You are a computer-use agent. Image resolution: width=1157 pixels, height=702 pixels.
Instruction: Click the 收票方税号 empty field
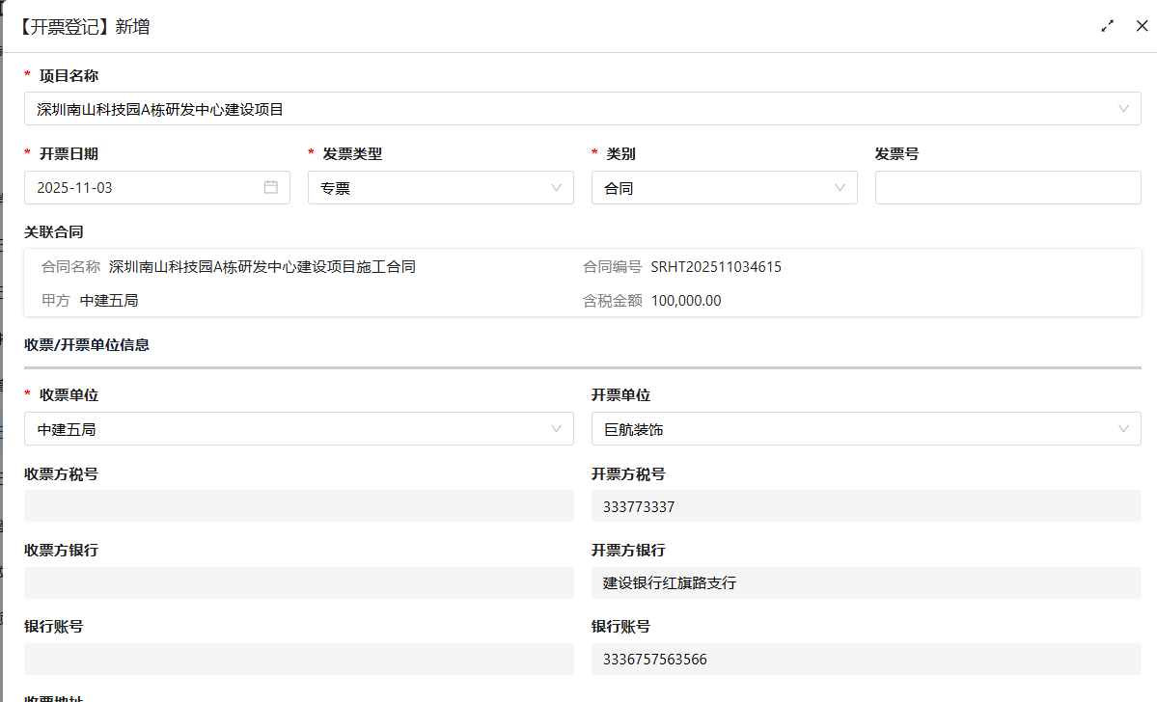pyautogui.click(x=298, y=506)
